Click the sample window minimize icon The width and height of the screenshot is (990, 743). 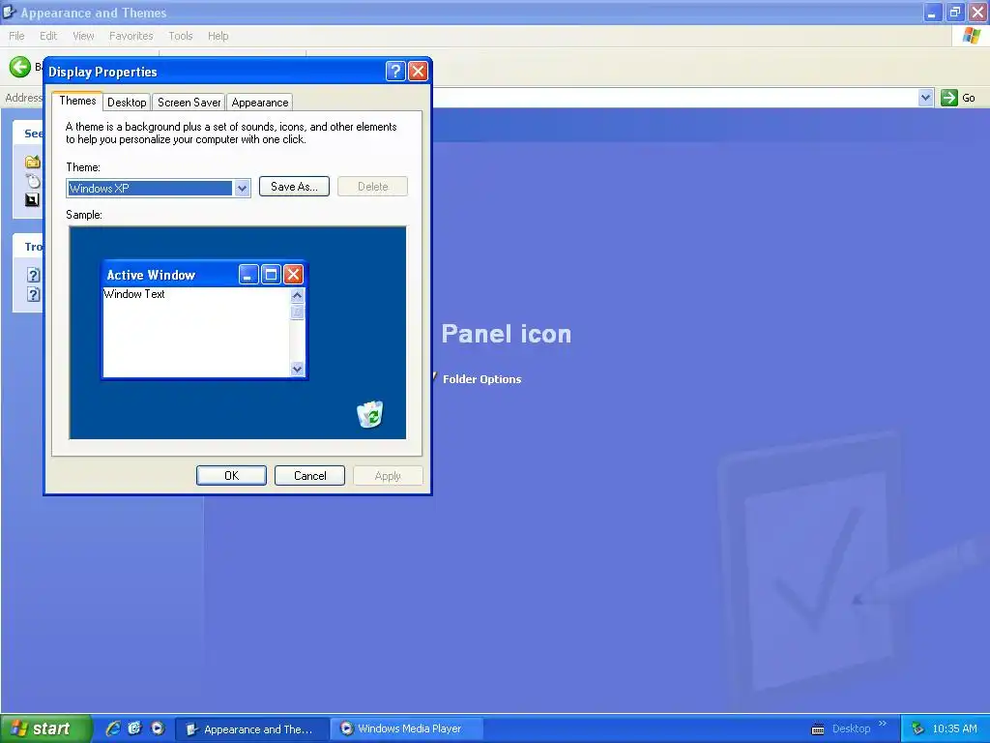[248, 274]
